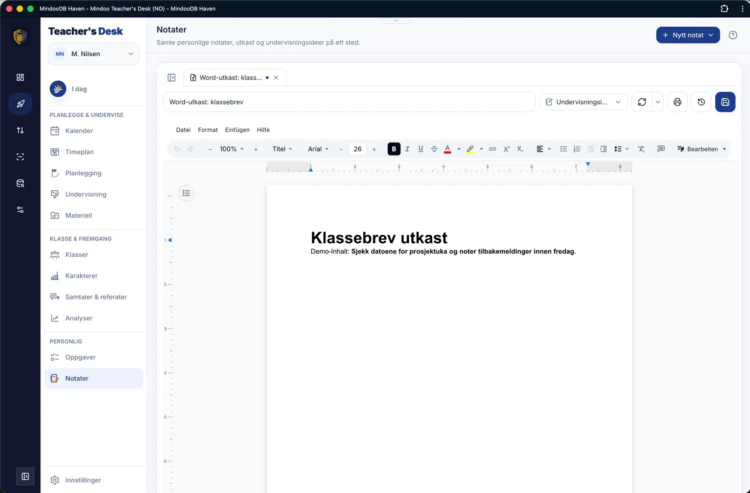Click the font size field showing 26
Viewport: 750px width, 493px height.
(x=358, y=149)
